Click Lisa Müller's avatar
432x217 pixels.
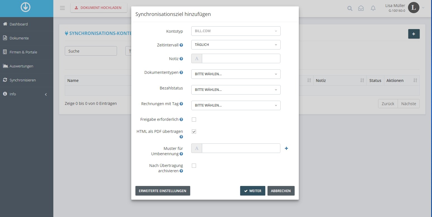[x=414, y=8]
